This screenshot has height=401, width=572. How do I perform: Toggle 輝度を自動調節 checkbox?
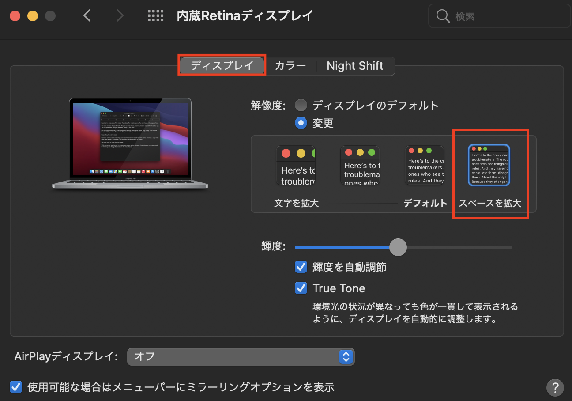coord(301,267)
